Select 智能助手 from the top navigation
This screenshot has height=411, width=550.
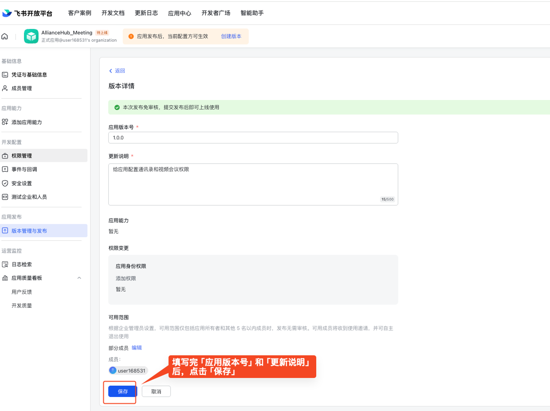pos(252,13)
